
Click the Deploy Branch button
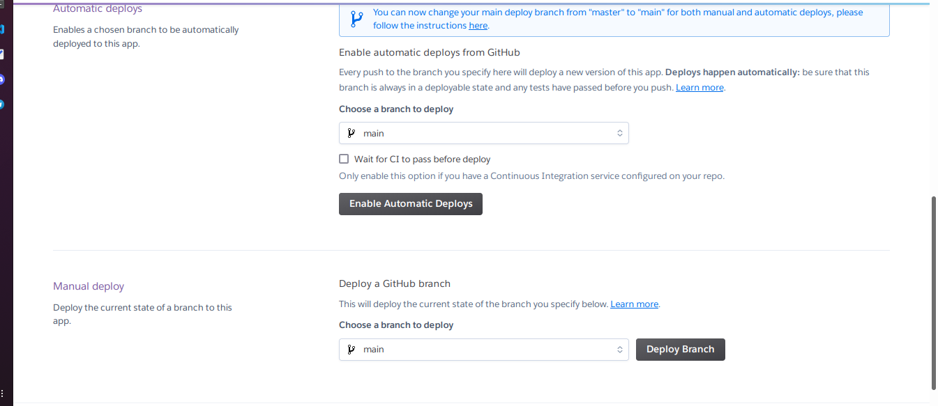click(x=681, y=350)
